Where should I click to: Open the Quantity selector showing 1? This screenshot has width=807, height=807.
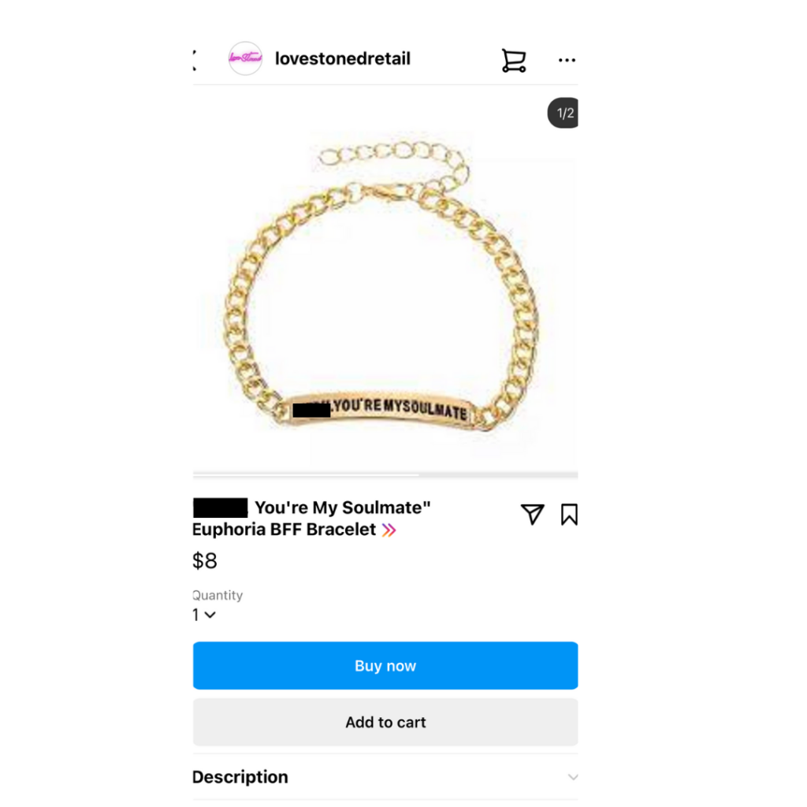(204, 615)
